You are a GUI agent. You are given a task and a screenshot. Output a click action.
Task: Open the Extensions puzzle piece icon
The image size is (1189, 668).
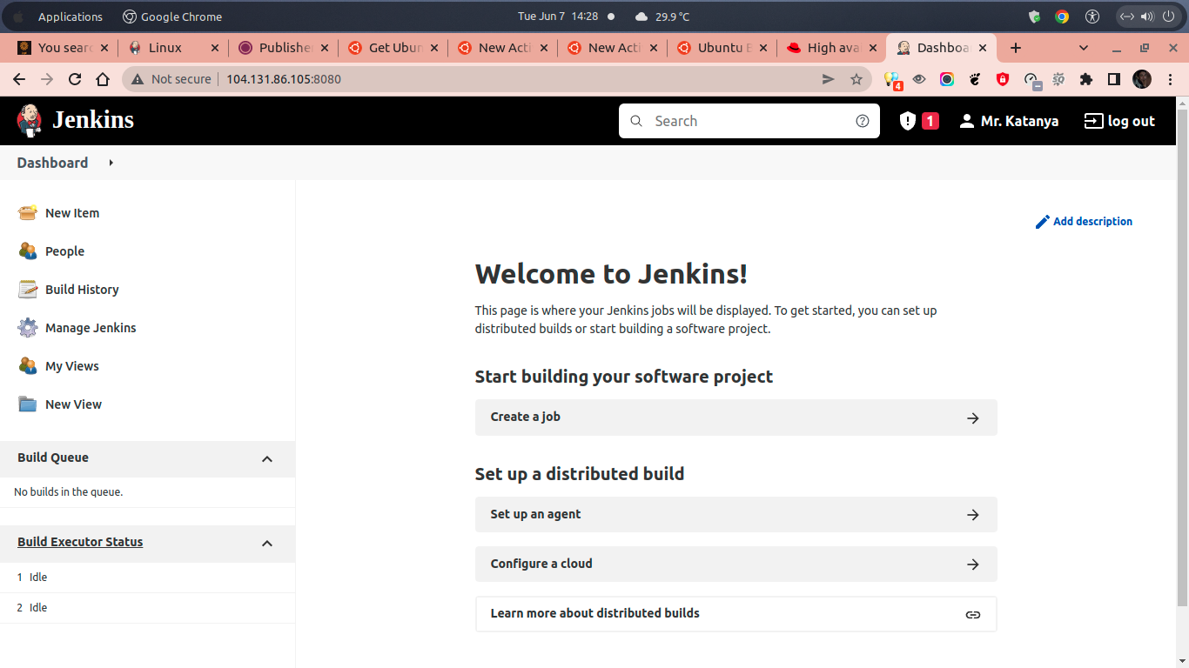[1085, 79]
